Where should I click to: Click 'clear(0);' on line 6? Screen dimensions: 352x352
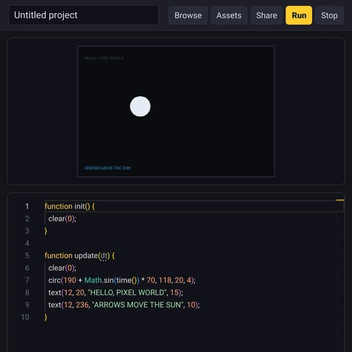62,268
